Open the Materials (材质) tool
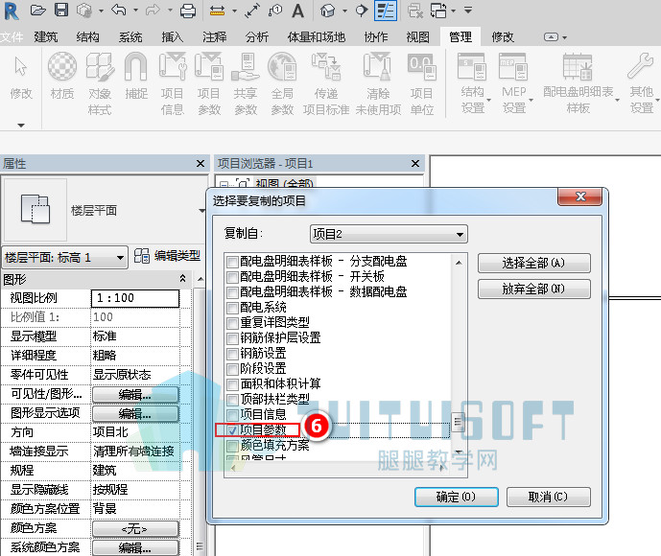This screenshot has width=661, height=556. 62,76
